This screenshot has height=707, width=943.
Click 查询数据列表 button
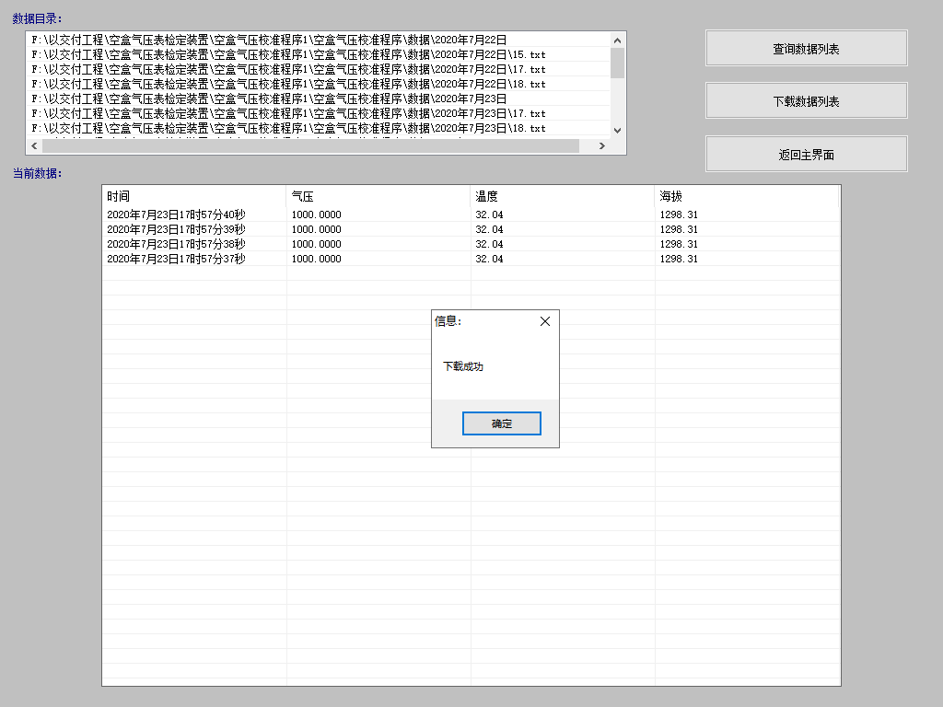pyautogui.click(x=806, y=49)
